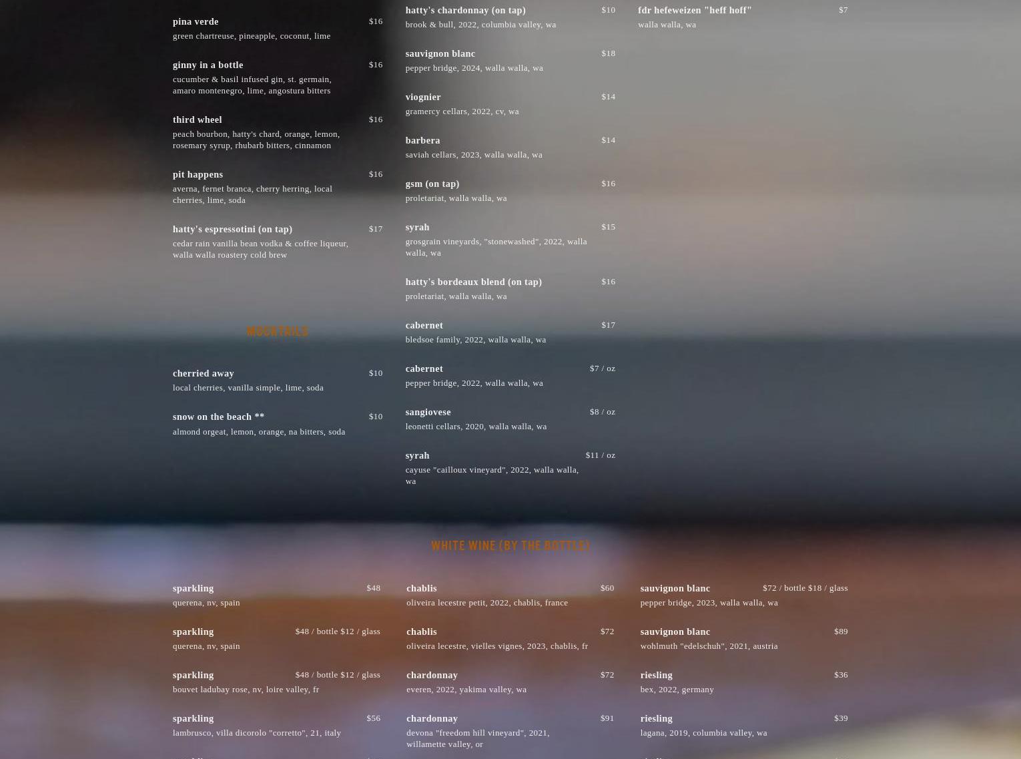1021x759 pixels.
Task: Select "almond orgeat, lemon, orange, na bitters, soda"
Action: coord(259,432)
